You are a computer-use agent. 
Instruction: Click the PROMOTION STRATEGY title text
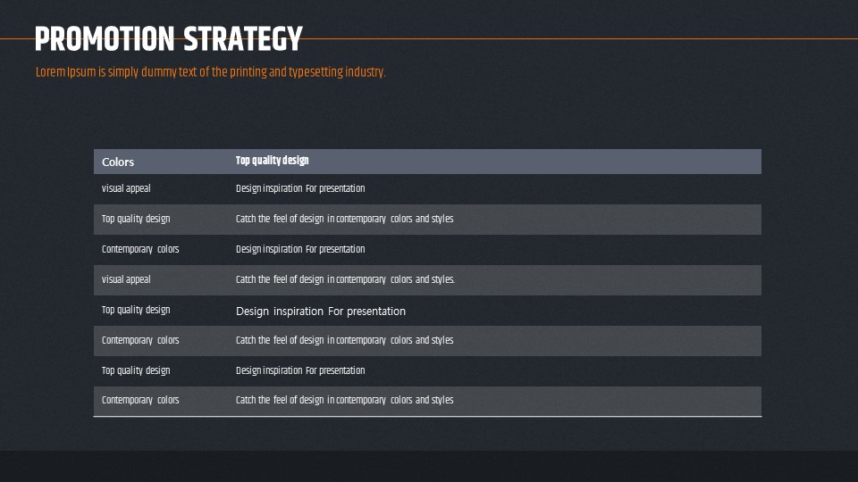pyautogui.click(x=169, y=38)
